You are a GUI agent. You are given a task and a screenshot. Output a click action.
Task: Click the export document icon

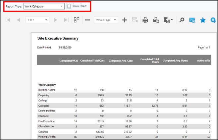click(x=167, y=20)
